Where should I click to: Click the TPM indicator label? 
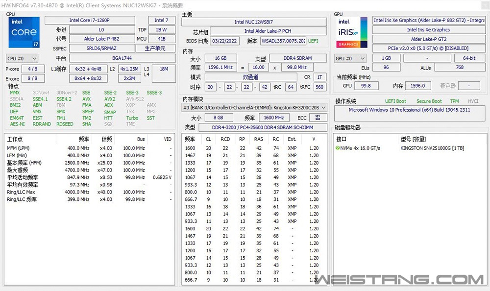pos(454,101)
